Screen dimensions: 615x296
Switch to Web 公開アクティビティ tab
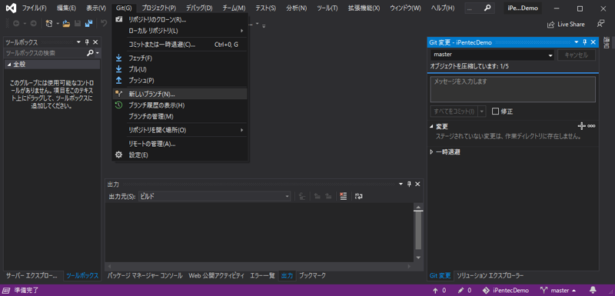click(x=216, y=275)
